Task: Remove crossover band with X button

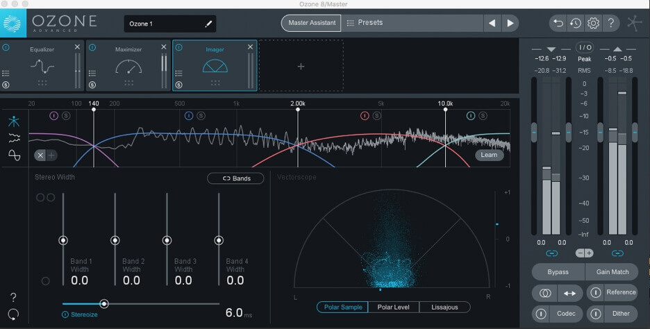Action: pos(40,155)
